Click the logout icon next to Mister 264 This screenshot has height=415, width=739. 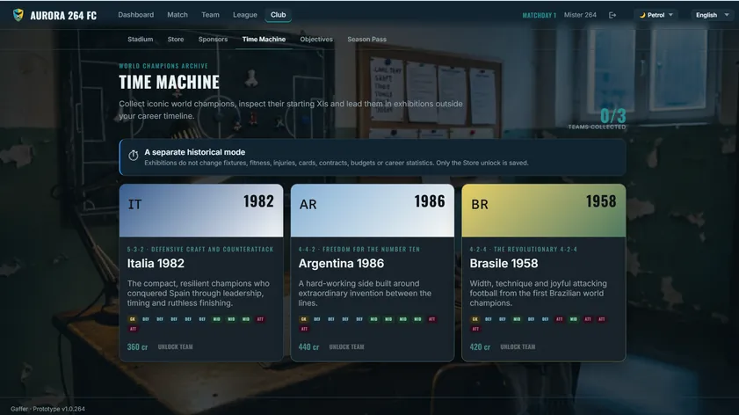612,15
